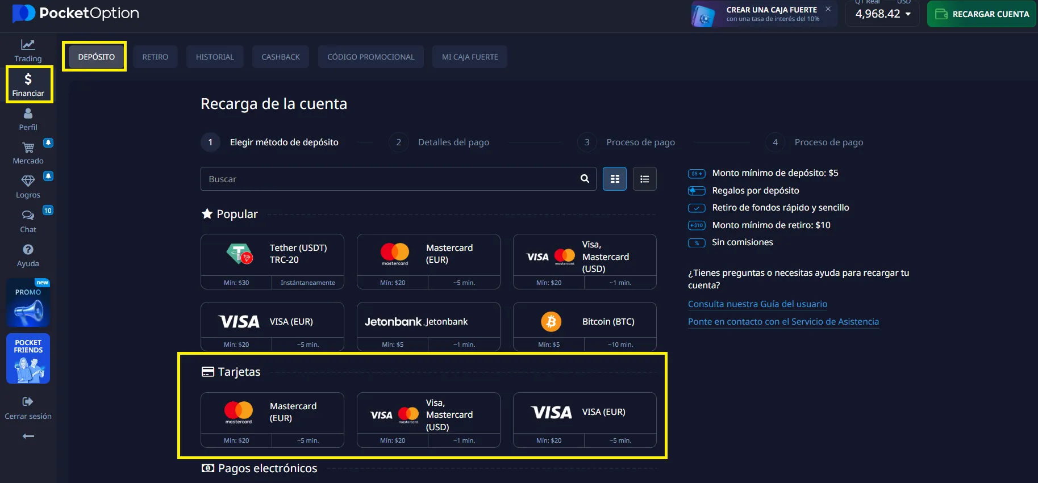Open the account balance dropdown

[x=883, y=14]
